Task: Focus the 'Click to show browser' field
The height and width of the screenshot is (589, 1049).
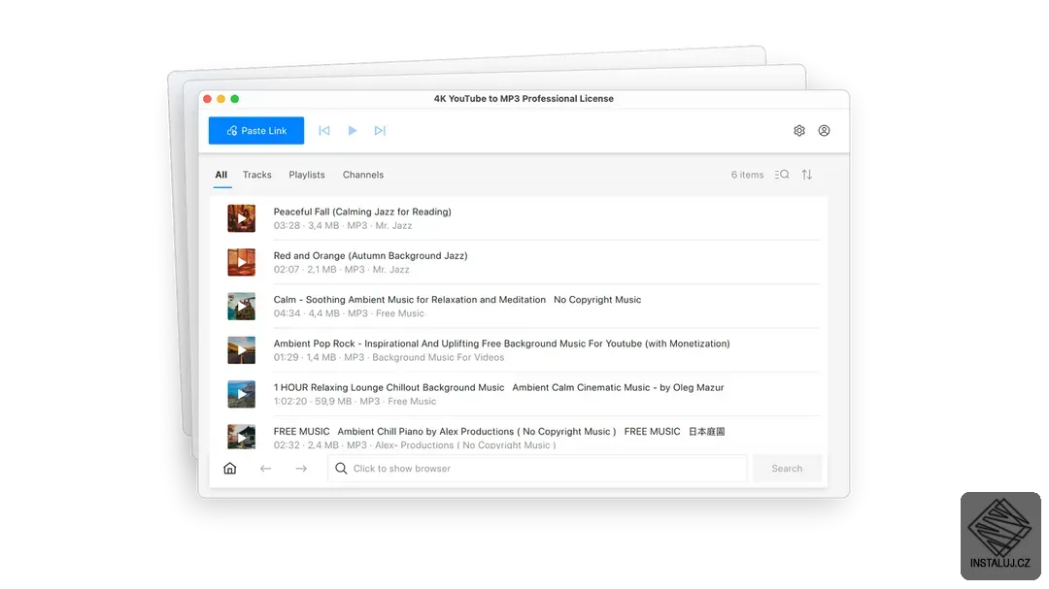Action: [537, 469]
